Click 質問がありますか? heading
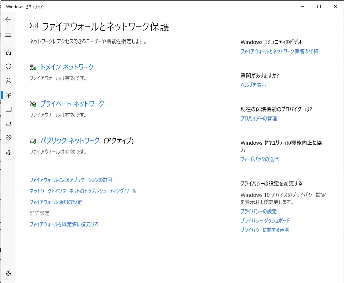Screen dimensions: 344x283 260,75
